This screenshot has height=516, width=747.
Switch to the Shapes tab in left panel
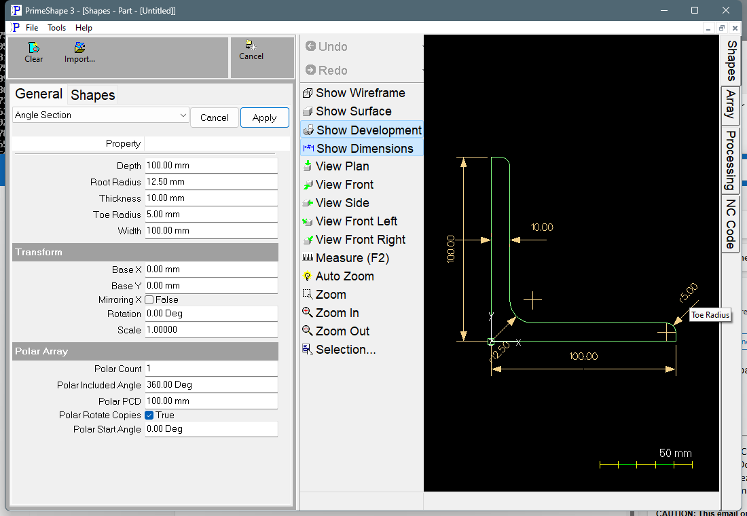point(93,95)
